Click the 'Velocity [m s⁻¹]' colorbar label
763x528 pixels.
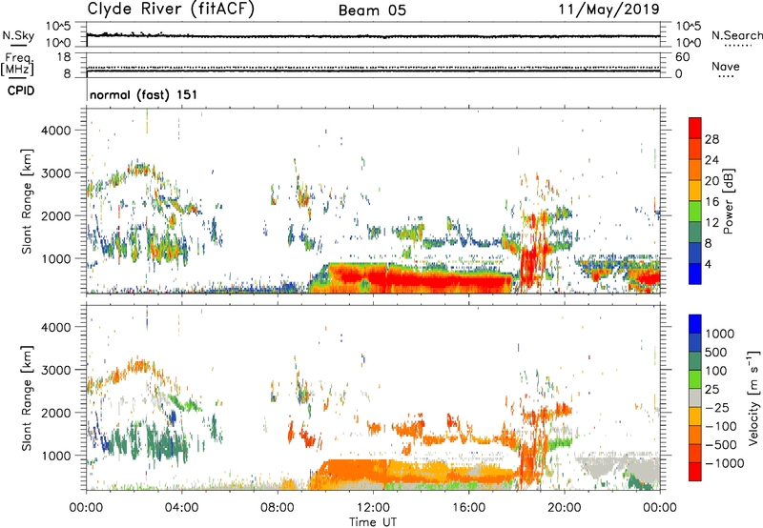coord(753,397)
